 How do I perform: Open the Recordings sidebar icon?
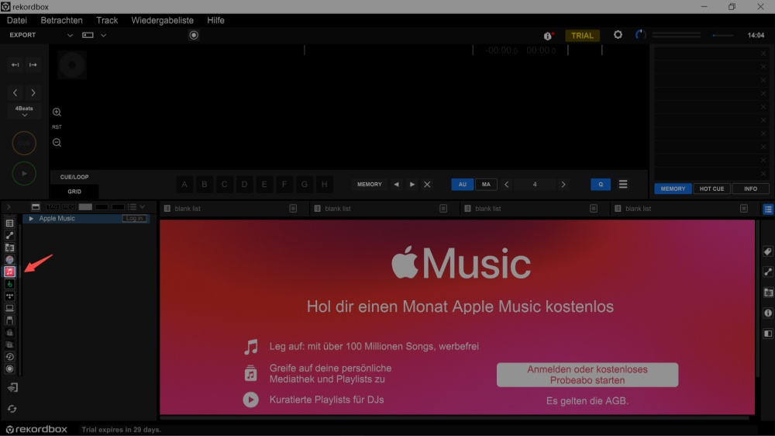click(x=9, y=369)
